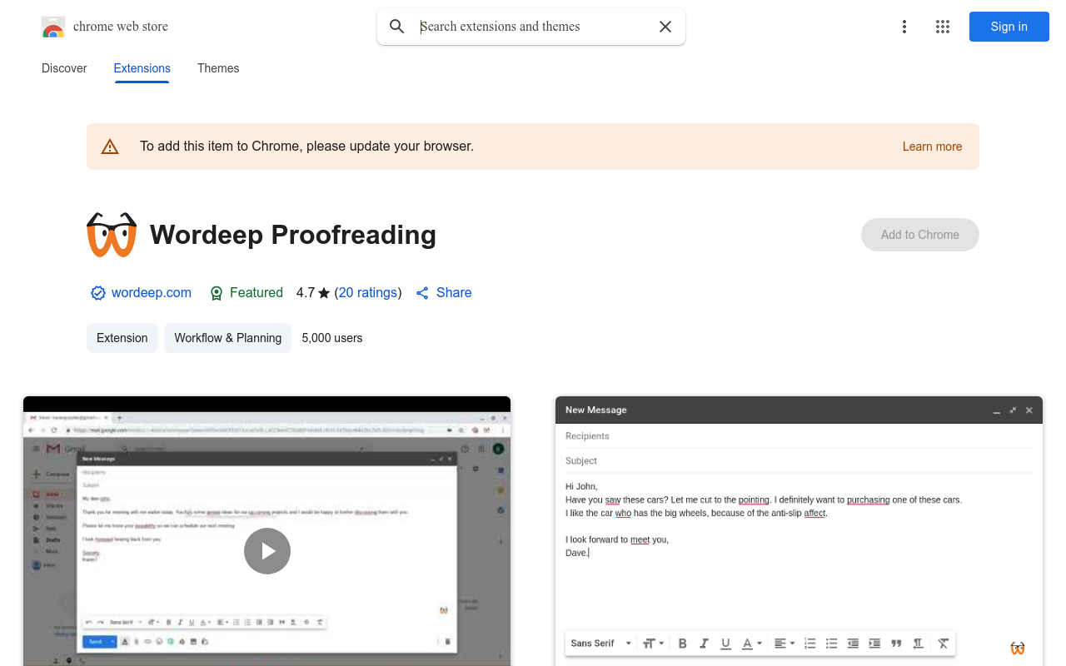Open the text color dropdown
Image resolution: width=1066 pixels, height=666 pixels.
(x=752, y=644)
